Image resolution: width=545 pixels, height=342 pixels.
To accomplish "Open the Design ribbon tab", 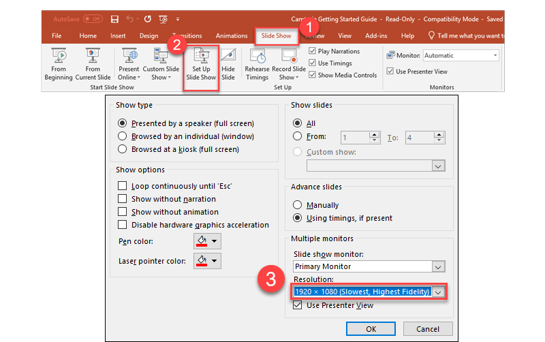I will [x=149, y=35].
